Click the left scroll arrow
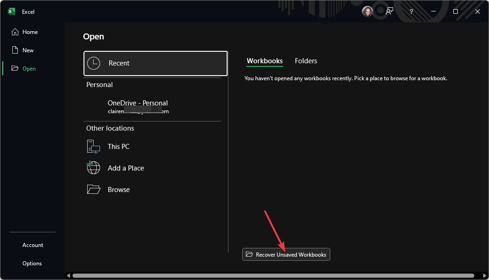 click(x=69, y=276)
